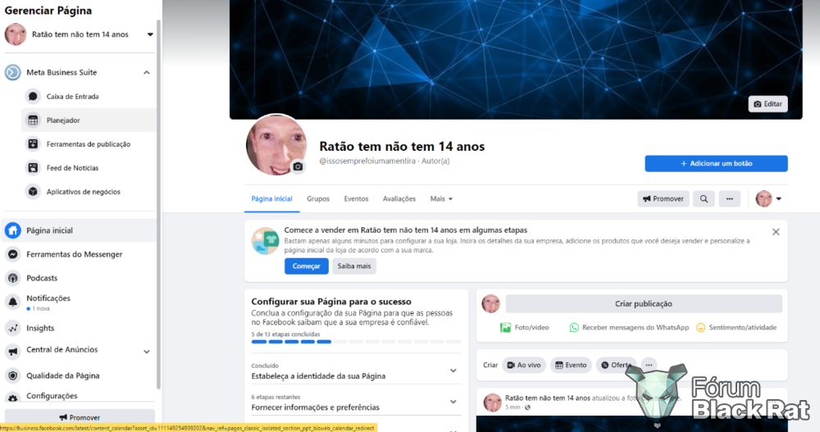820x432 pixels.
Task: Open the Insights chart icon
Action: pos(13,328)
